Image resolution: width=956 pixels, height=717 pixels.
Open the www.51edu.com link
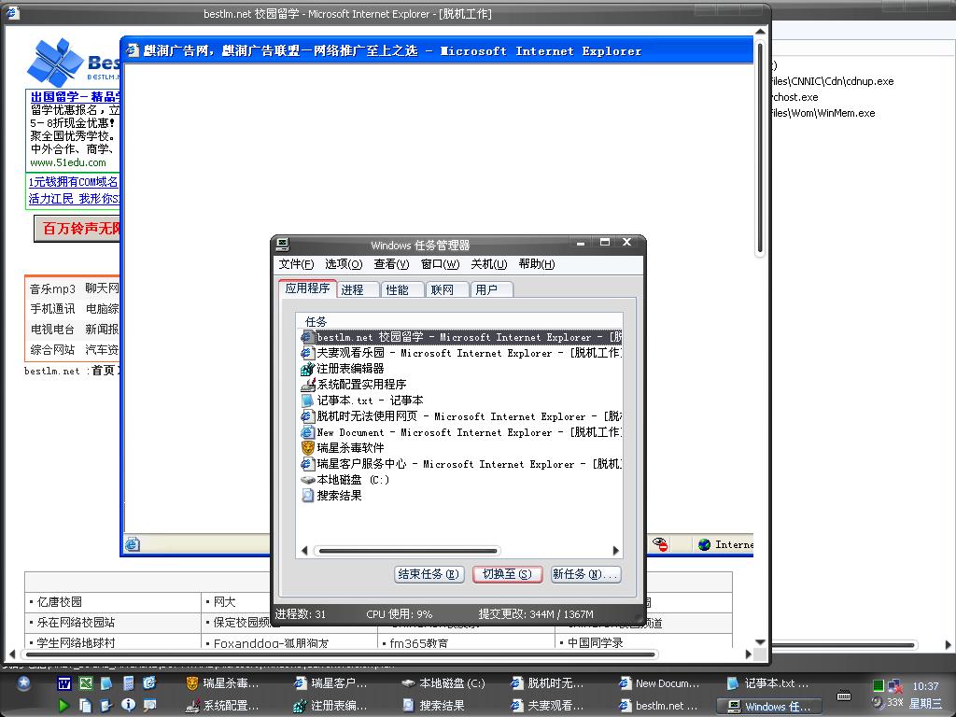pos(68,162)
